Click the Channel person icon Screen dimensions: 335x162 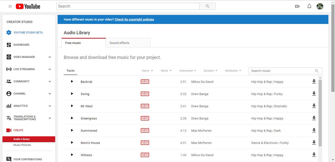(9, 94)
